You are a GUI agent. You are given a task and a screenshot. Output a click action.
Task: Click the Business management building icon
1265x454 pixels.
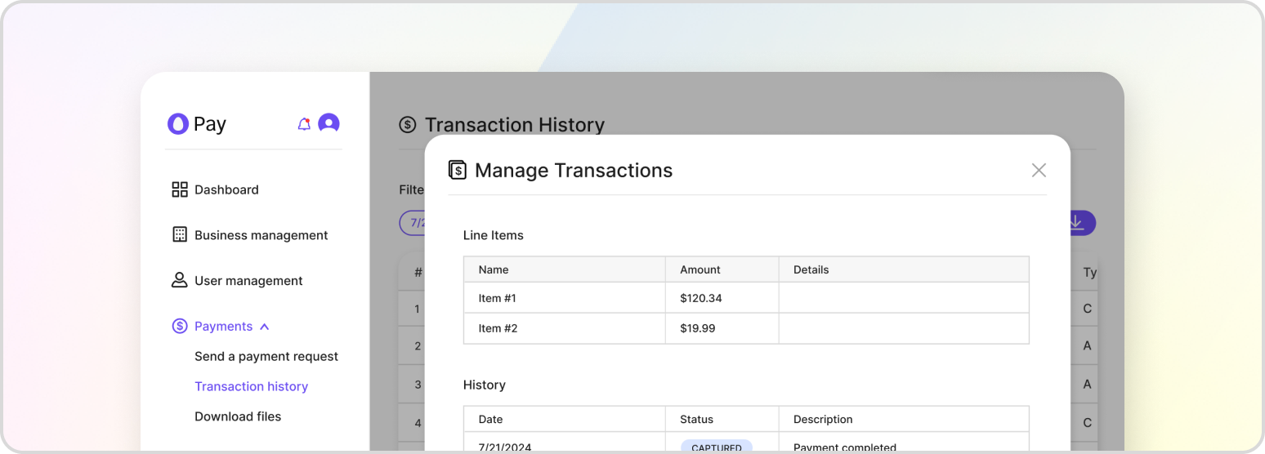tap(180, 235)
